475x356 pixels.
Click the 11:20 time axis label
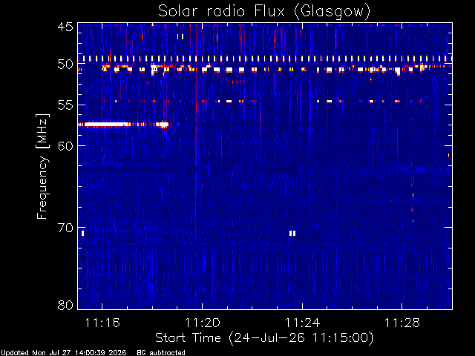[x=203, y=323]
